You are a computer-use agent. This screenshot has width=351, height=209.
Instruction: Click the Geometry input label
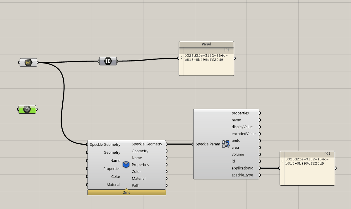(x=112, y=153)
